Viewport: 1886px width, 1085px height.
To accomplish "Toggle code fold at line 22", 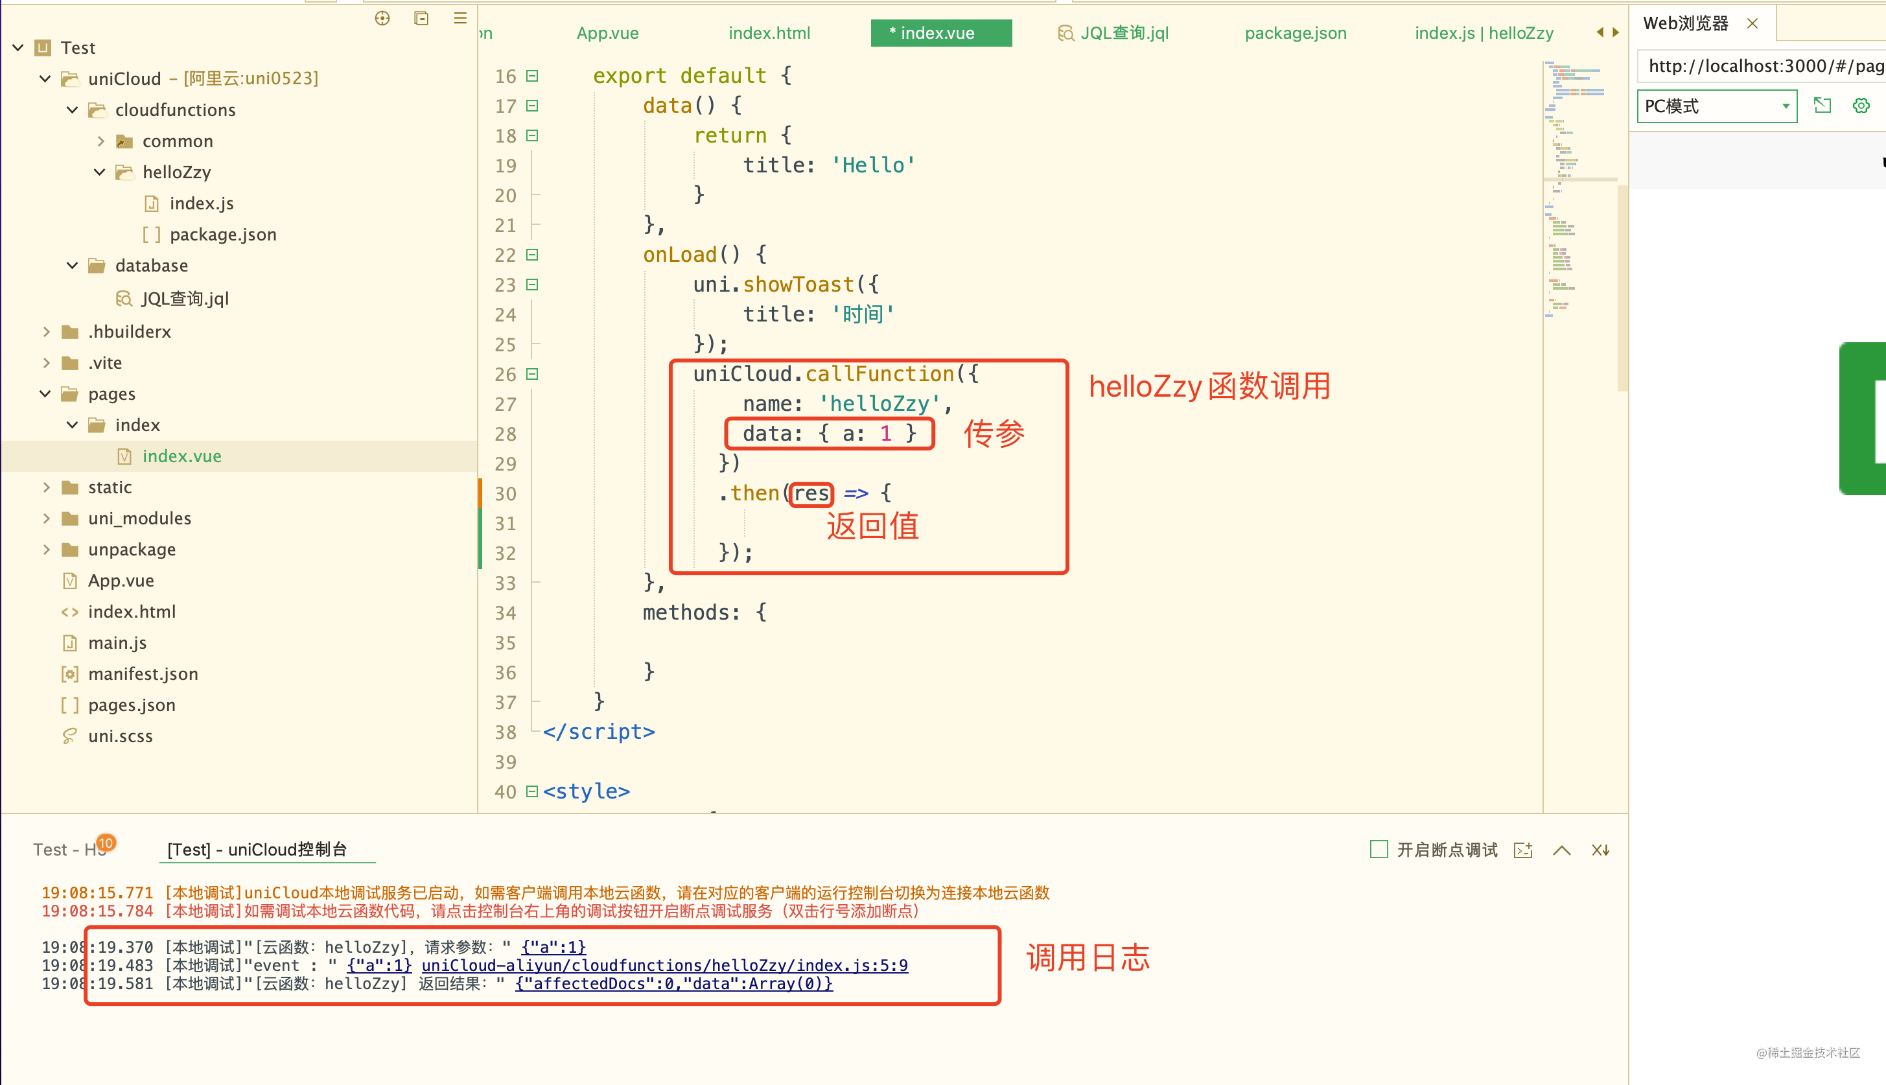I will 532,254.
